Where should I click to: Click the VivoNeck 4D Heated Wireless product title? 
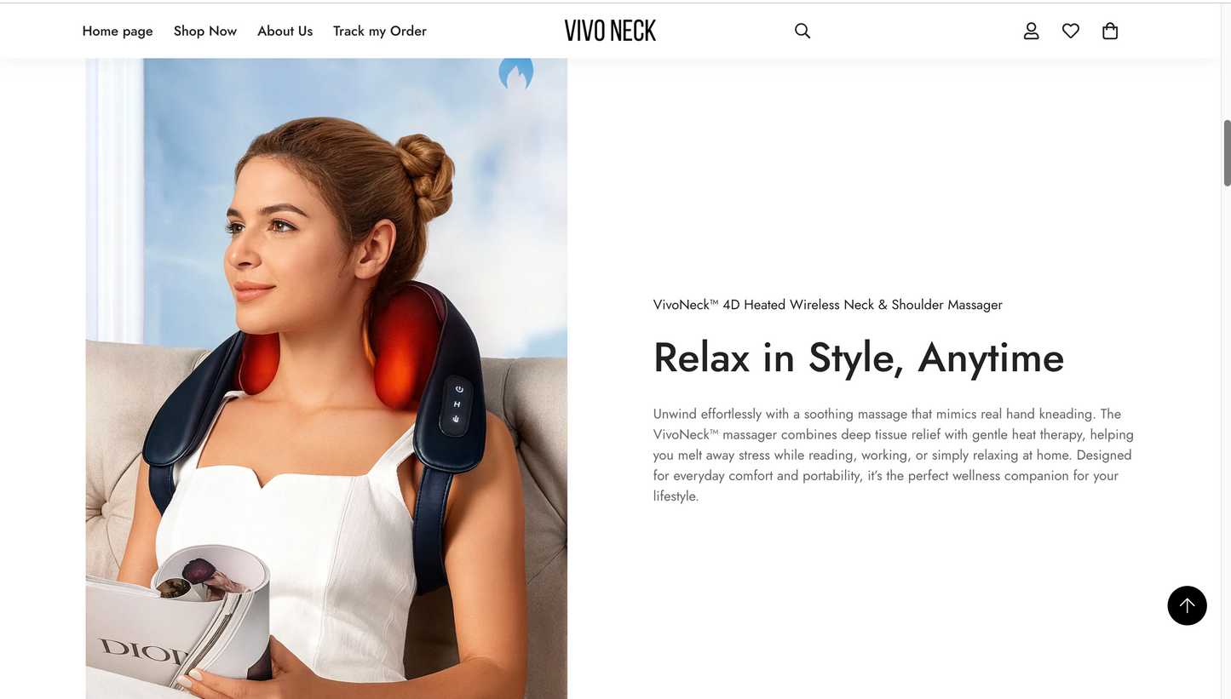click(x=827, y=305)
